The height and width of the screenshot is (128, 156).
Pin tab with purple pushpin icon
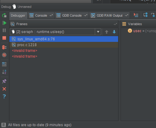[4, 81]
